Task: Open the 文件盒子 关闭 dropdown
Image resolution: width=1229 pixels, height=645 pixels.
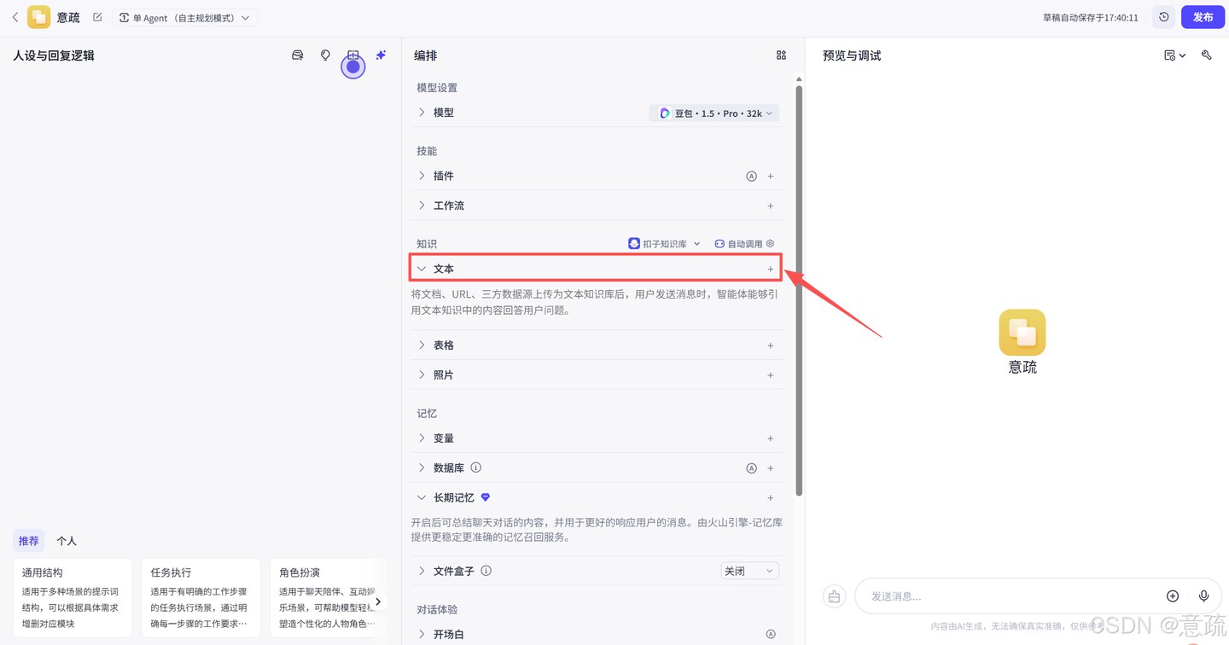Action: pyautogui.click(x=750, y=571)
